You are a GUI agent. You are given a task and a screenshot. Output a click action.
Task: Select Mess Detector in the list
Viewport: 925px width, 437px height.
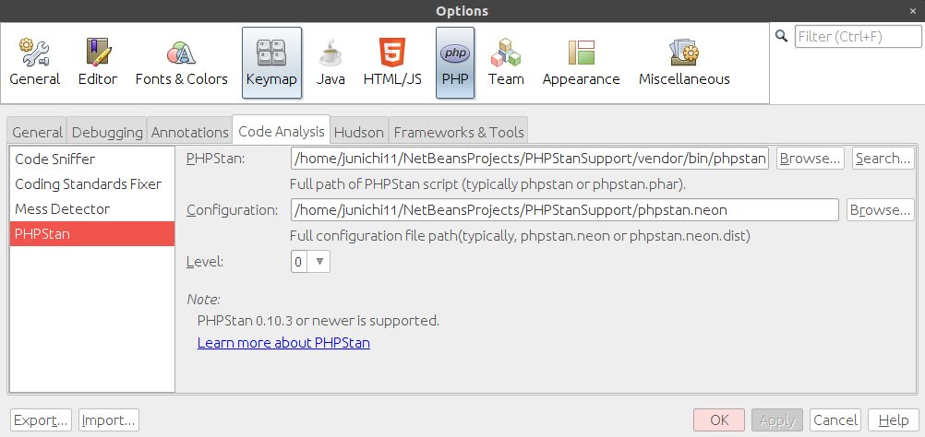[x=63, y=208]
